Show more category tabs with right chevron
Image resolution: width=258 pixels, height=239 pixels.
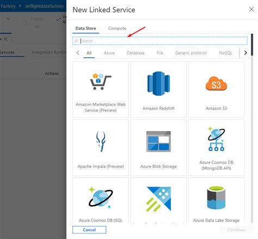click(245, 53)
